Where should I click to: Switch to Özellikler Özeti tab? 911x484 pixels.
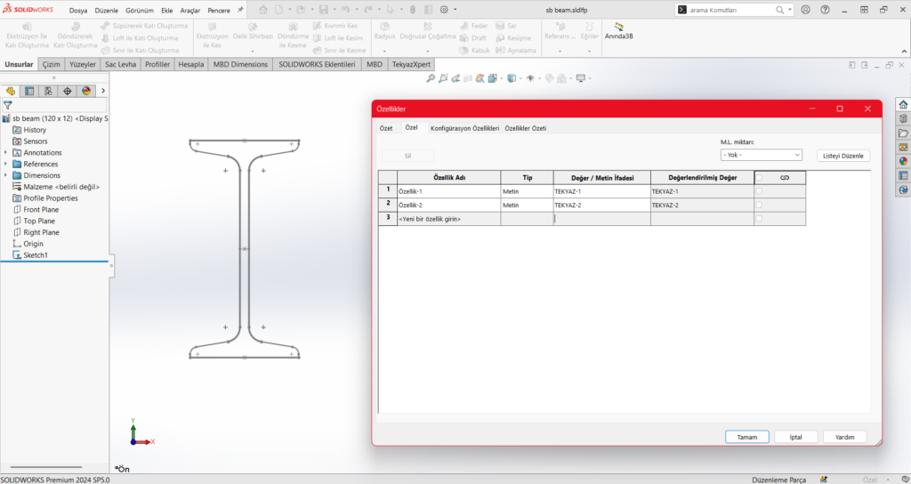[x=525, y=128]
